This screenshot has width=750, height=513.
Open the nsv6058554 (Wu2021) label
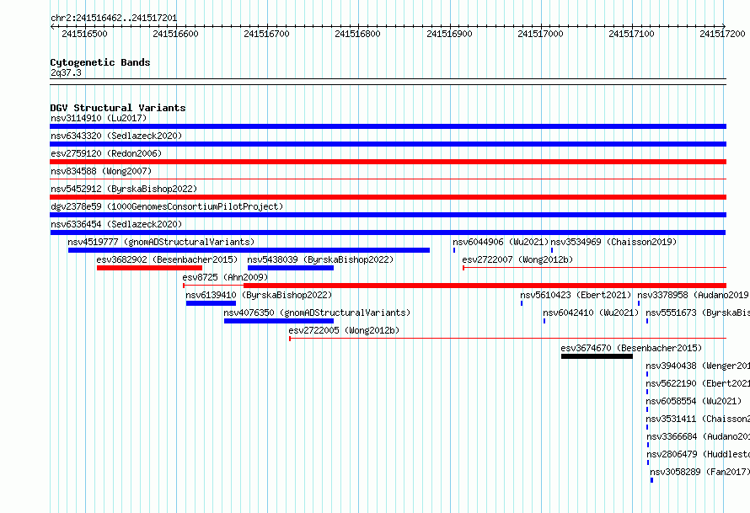pyautogui.click(x=694, y=401)
